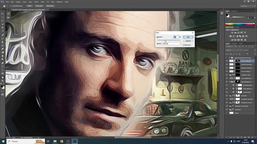Select the Move tool

[2, 14]
